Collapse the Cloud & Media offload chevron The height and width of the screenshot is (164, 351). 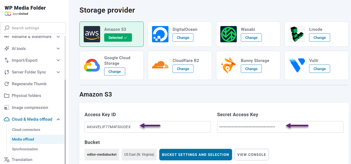[x=58, y=119]
